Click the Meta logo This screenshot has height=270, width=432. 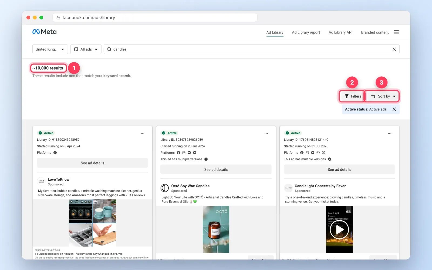click(x=44, y=32)
